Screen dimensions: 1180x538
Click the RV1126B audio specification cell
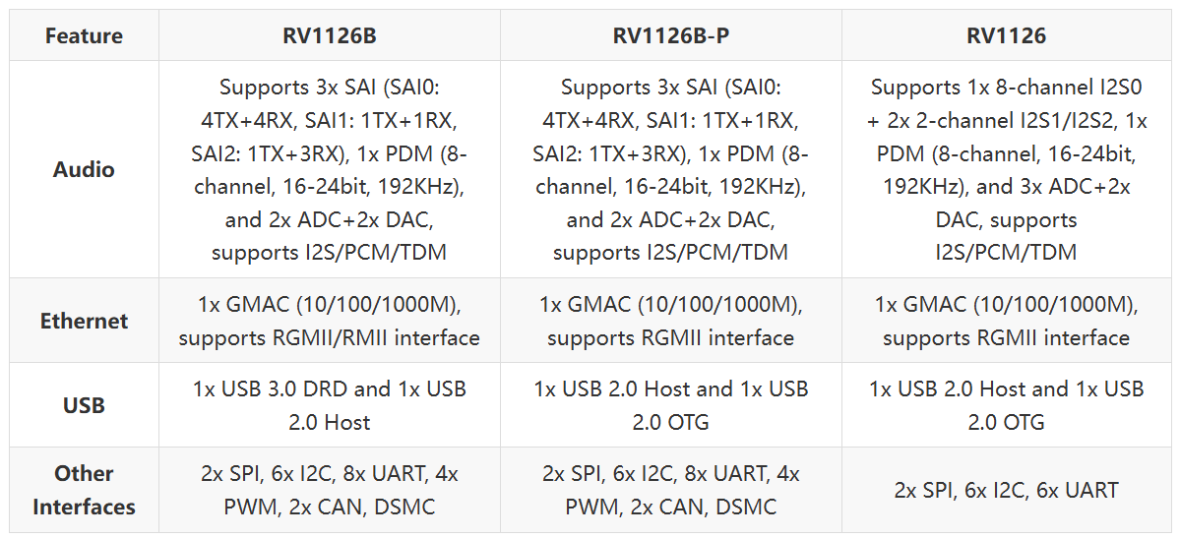coord(329,169)
